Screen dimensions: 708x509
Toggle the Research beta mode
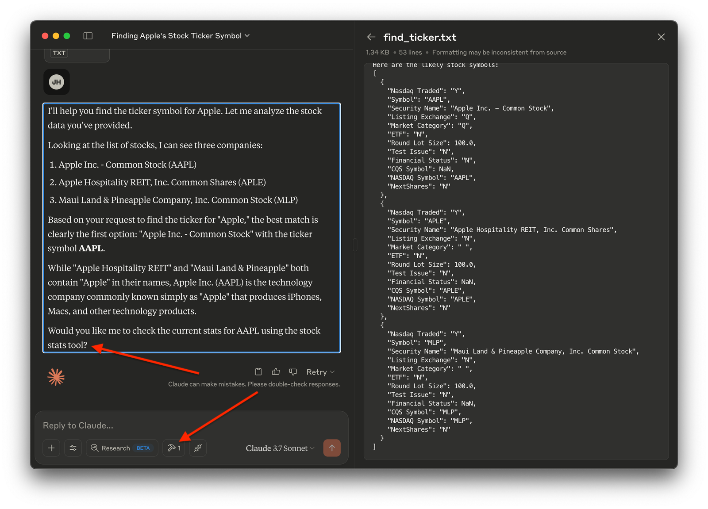122,448
